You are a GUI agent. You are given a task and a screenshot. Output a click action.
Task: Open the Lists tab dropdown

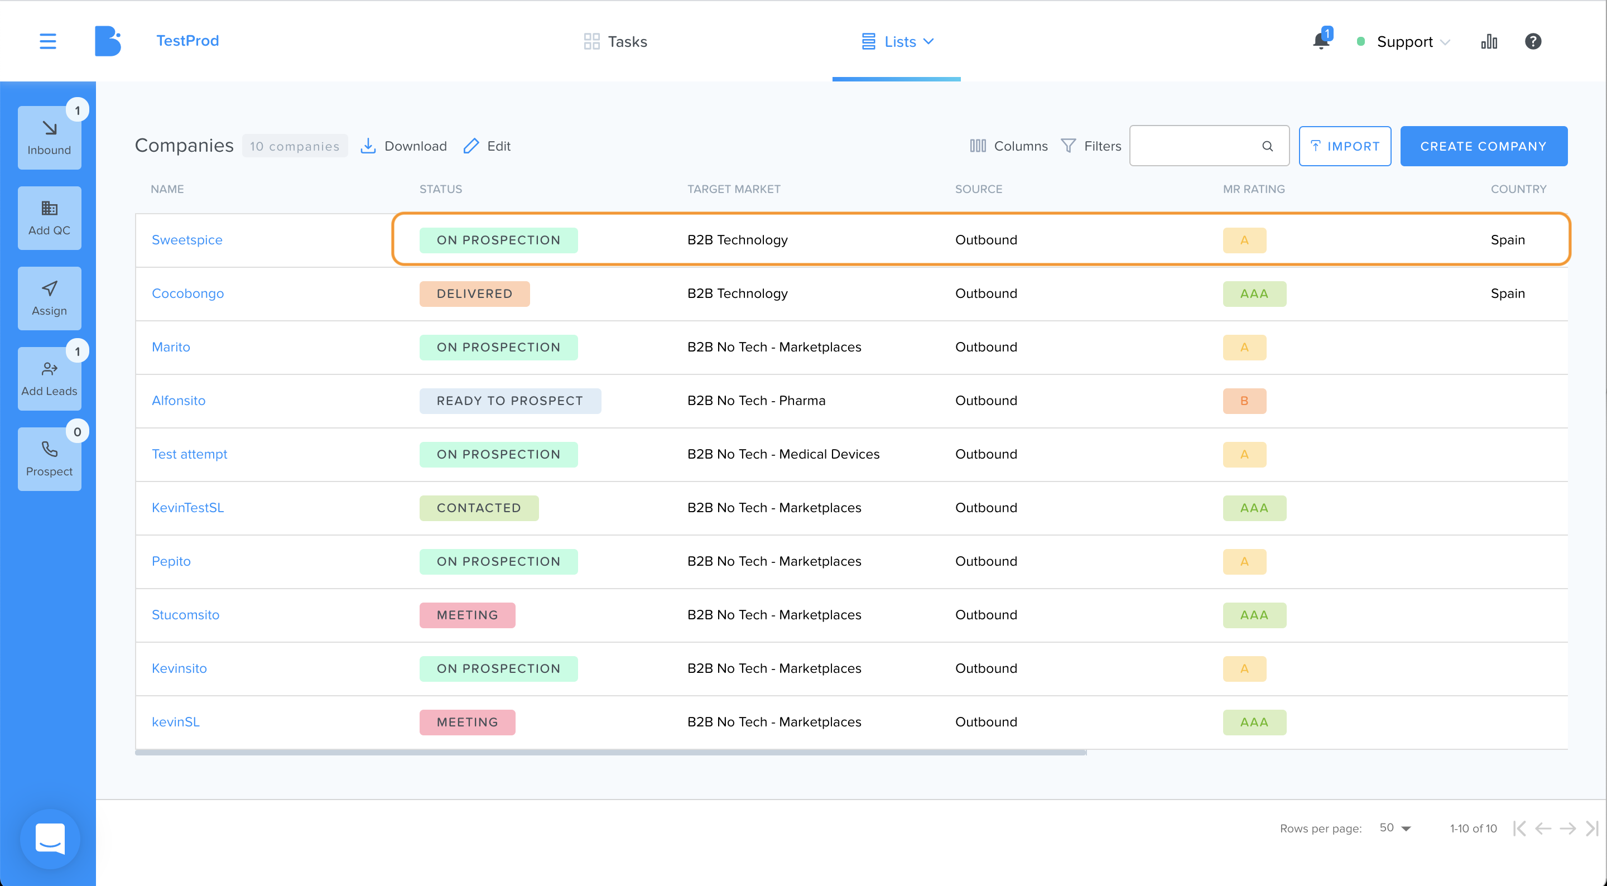click(897, 41)
